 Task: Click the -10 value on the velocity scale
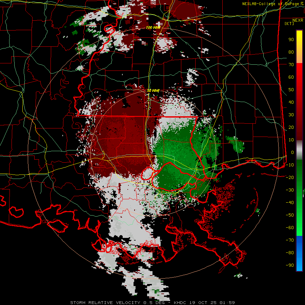point(290,165)
